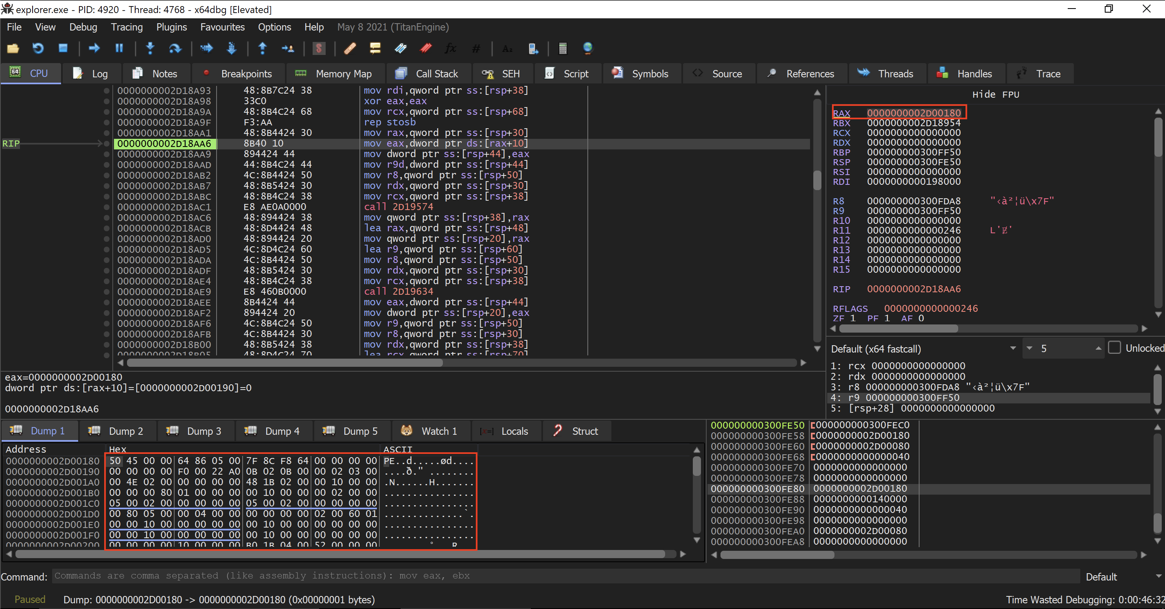The width and height of the screenshot is (1165, 609).
Task: Open the Tracing menu
Action: click(127, 27)
